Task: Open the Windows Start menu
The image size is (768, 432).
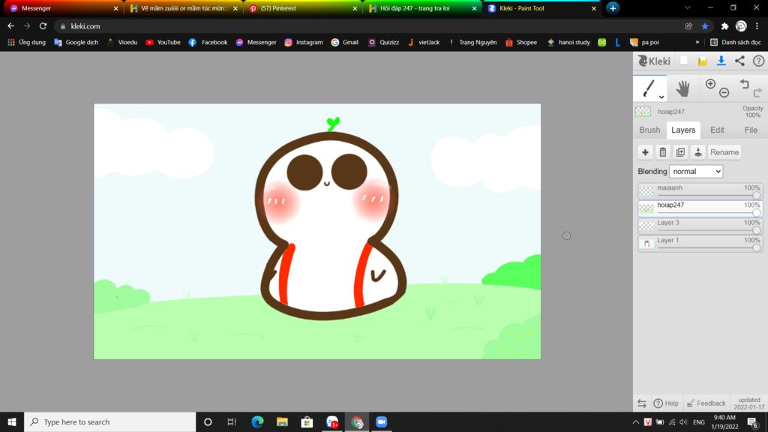Action: tap(12, 421)
